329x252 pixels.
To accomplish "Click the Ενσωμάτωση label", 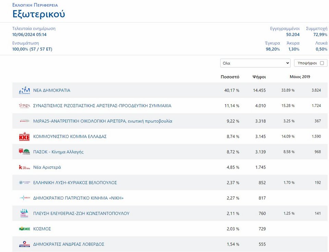I will pos(26,43).
